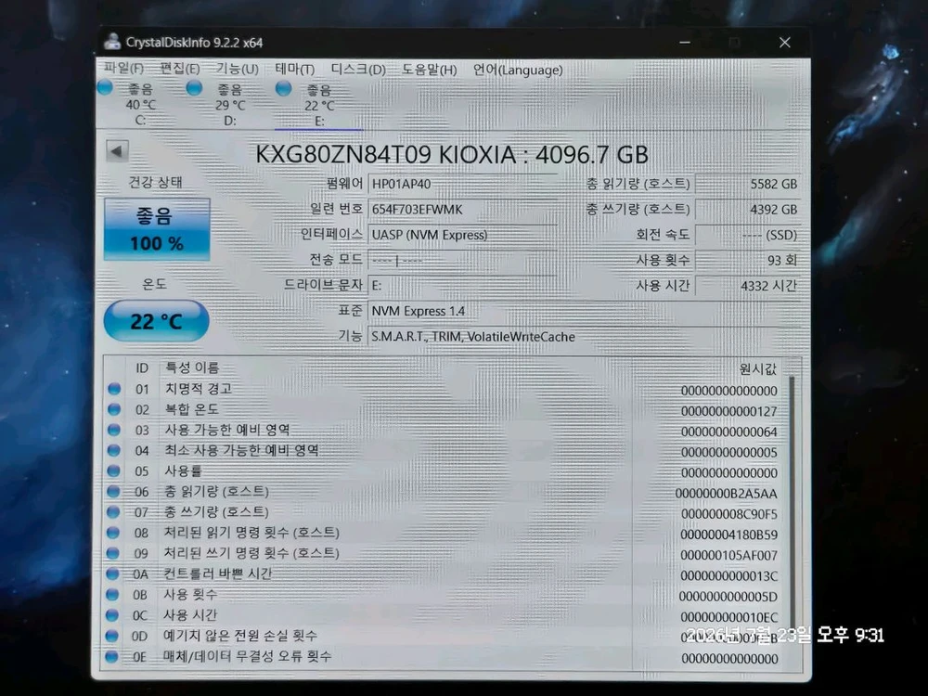Screen dimensions: 928x696
Task: Click the blue status orb for drive D:
Action: pyautogui.click(x=194, y=87)
